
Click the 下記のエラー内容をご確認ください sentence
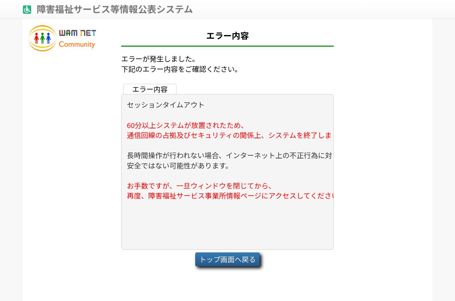(180, 69)
